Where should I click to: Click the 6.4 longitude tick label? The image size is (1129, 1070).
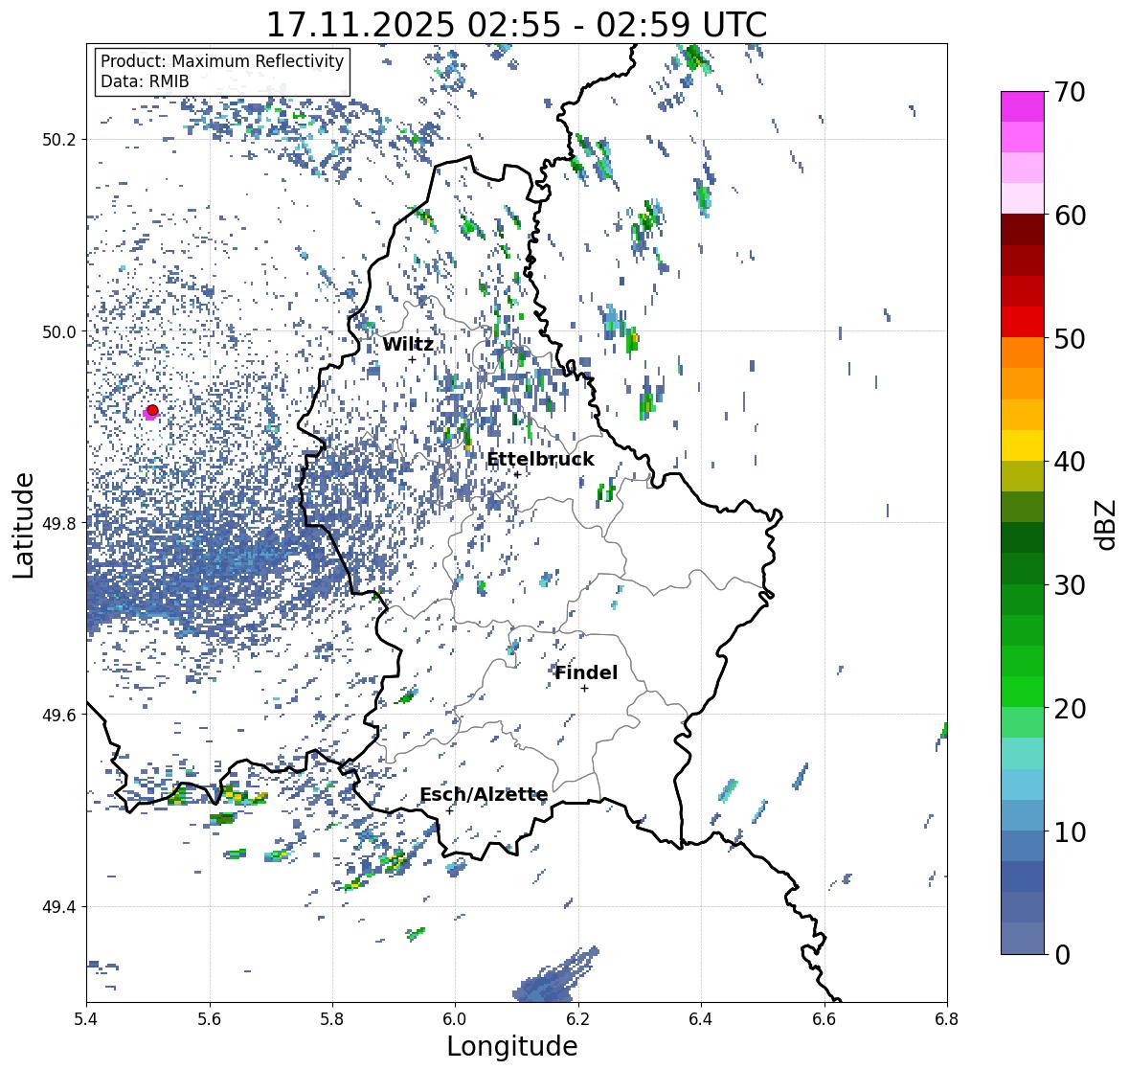(x=701, y=1019)
